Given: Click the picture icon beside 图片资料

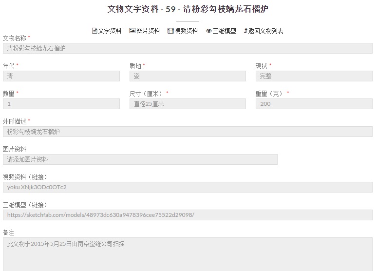Looking at the screenshot, I should pos(132,31).
